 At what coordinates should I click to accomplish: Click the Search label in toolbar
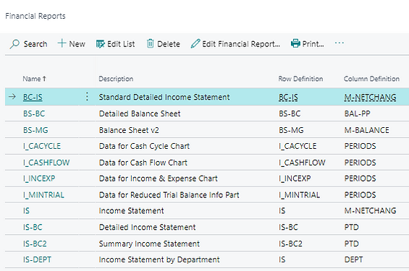(35, 44)
